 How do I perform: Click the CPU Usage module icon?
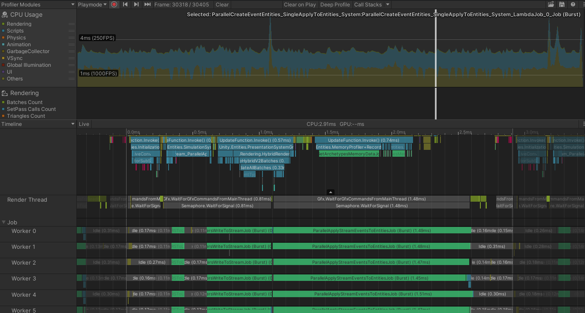pyautogui.click(x=4, y=14)
